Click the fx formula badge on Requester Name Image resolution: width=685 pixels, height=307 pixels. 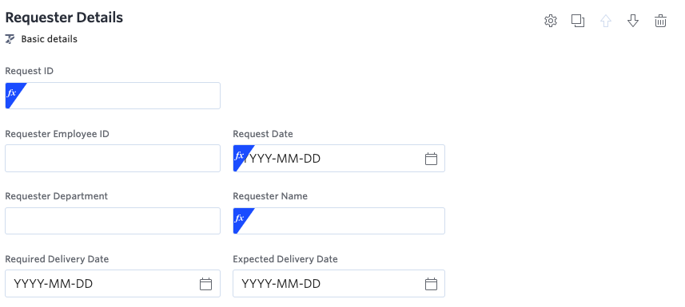click(x=241, y=218)
